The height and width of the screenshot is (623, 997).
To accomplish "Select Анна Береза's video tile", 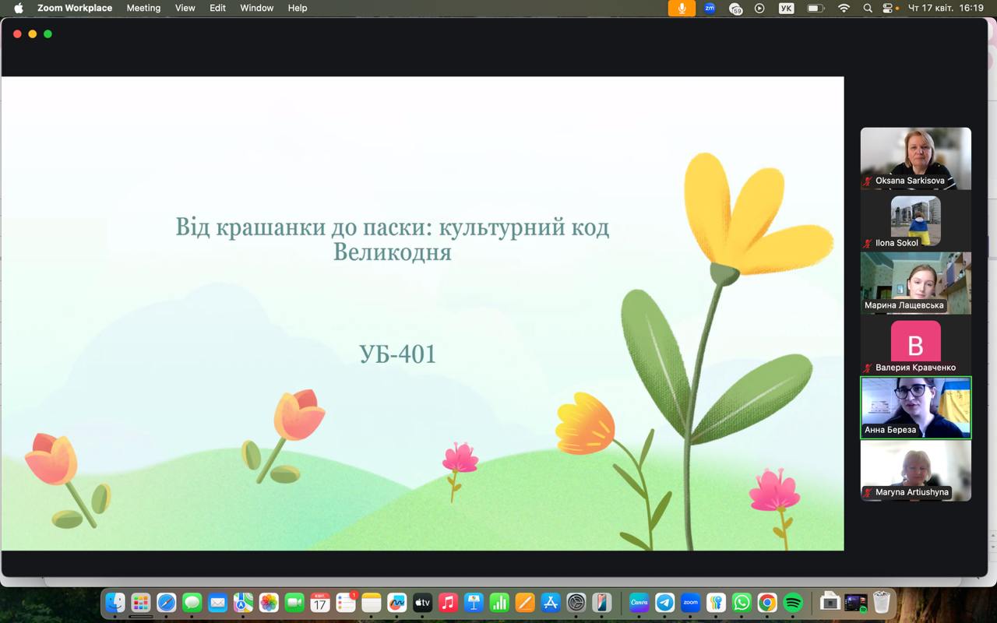I will [915, 407].
